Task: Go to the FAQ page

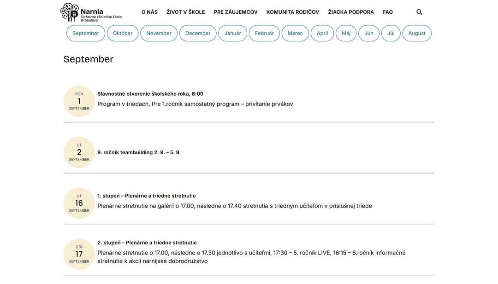Action: pos(388,12)
